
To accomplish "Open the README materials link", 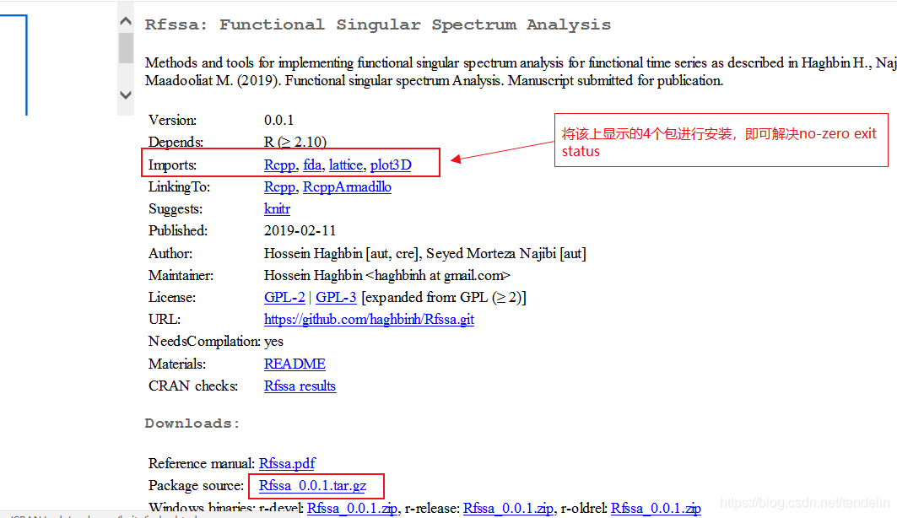I will click(294, 364).
